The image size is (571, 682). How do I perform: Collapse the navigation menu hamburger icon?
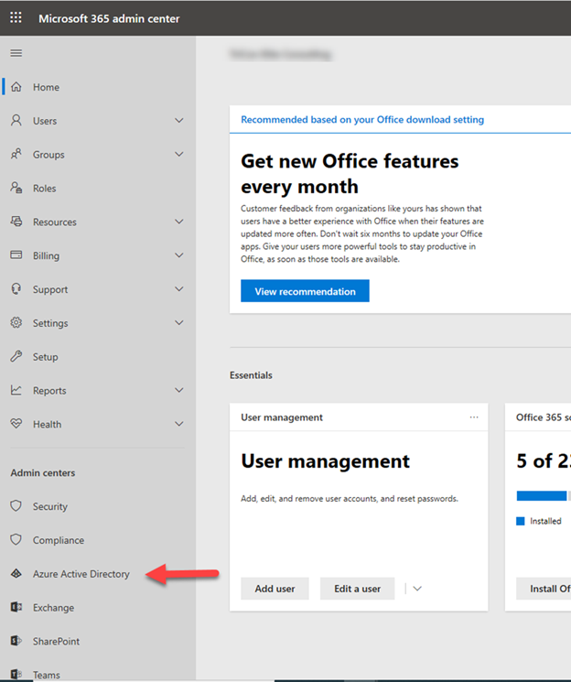pyautogui.click(x=16, y=53)
